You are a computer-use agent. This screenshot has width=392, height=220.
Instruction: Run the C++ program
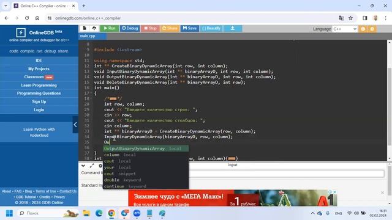pyautogui.click(x=110, y=29)
